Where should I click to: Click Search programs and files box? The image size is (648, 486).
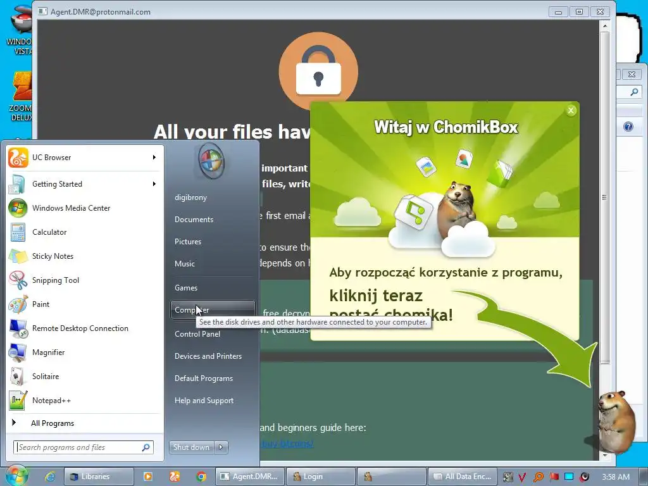[x=84, y=447]
